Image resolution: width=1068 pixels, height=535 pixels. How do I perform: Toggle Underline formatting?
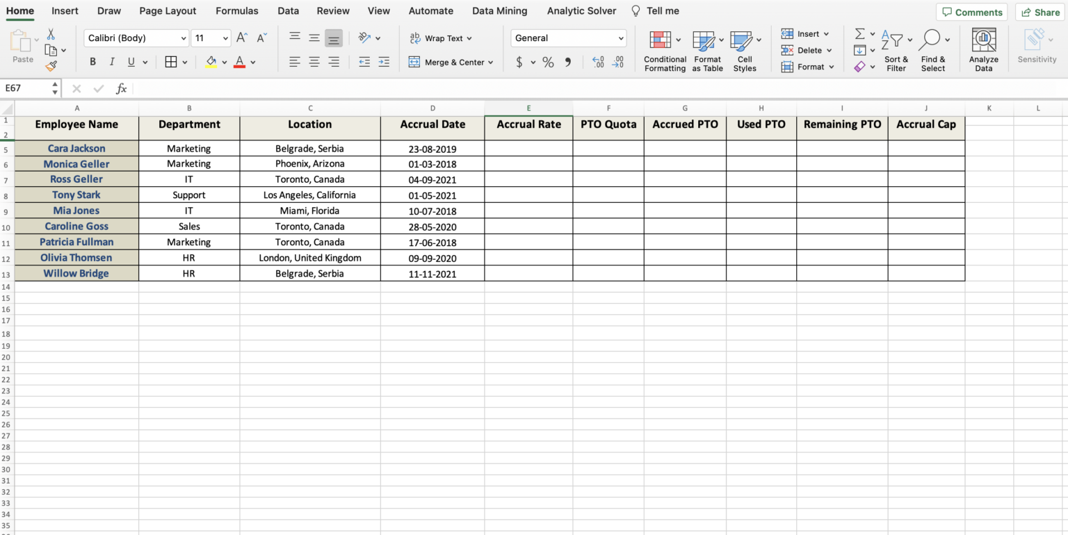pos(131,62)
